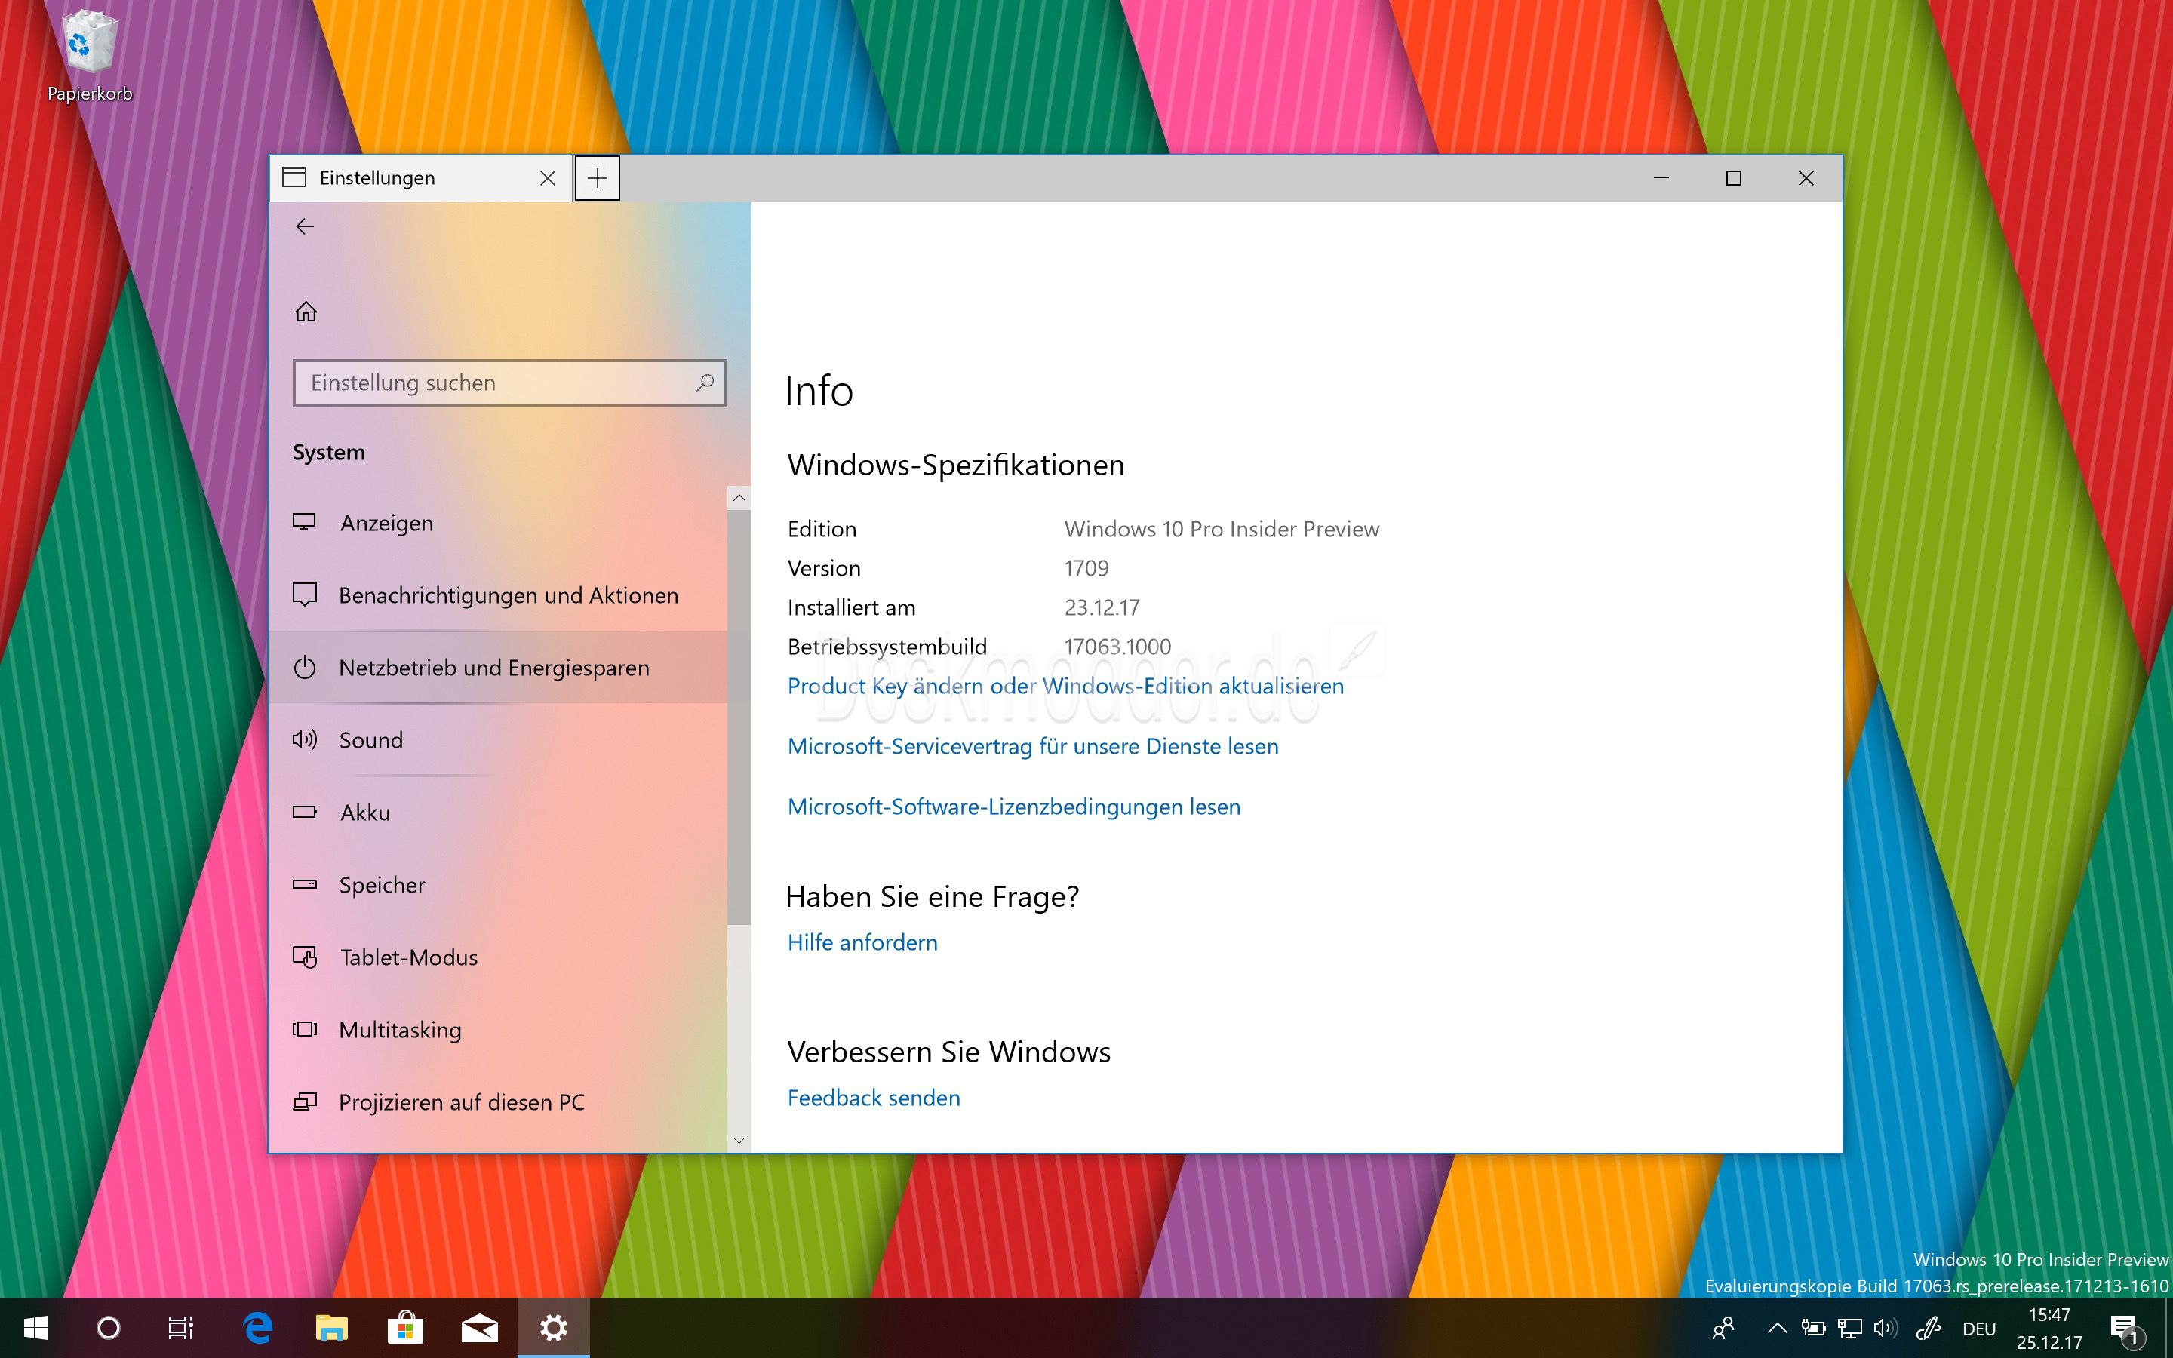
Task: Launch Microsoft Edge from taskbar
Action: pyautogui.click(x=259, y=1328)
